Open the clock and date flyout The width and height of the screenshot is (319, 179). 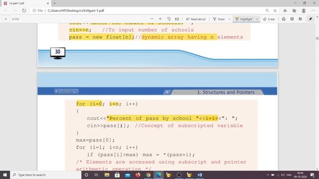coord(300,175)
